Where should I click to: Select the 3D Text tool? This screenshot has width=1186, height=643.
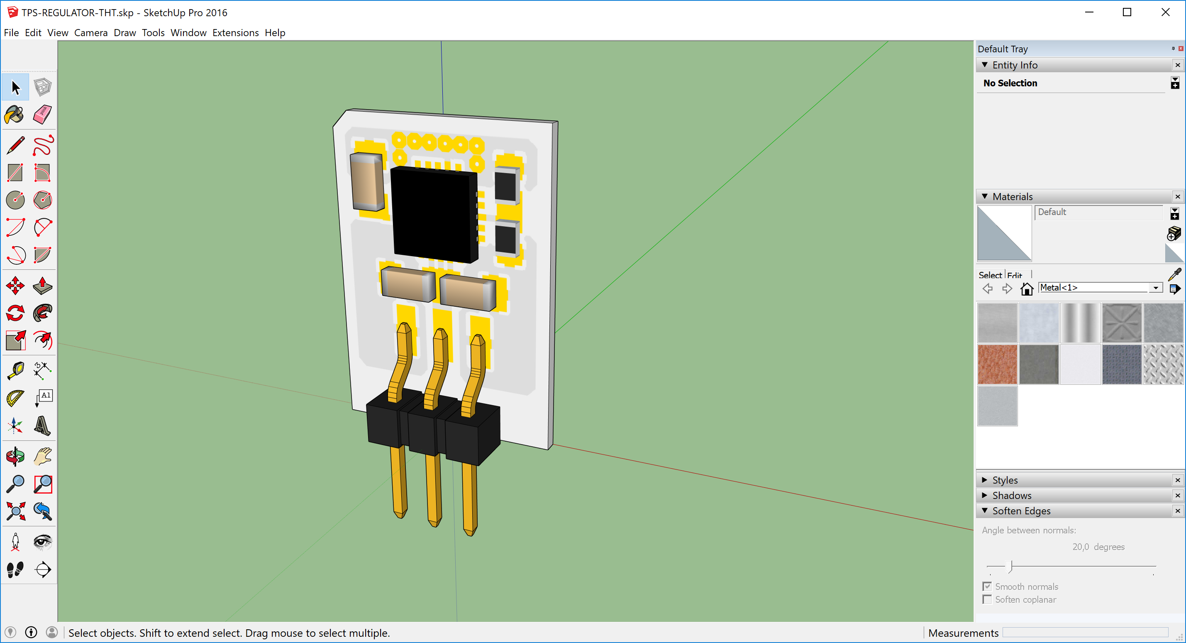tap(42, 425)
